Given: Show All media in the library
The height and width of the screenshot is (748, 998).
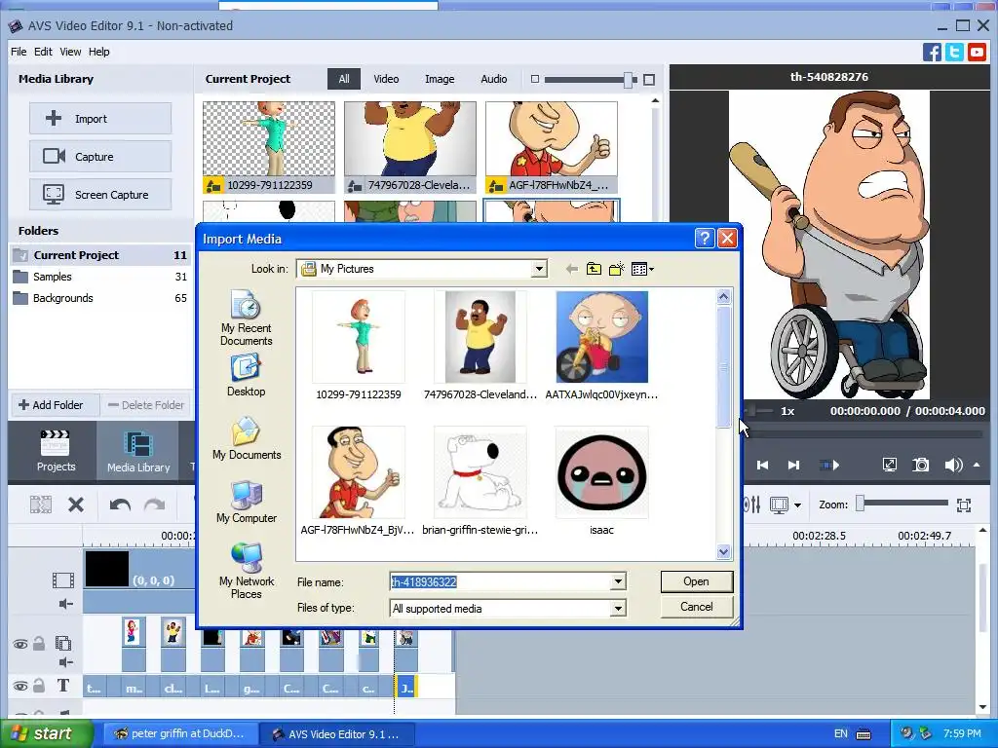Looking at the screenshot, I should point(344,79).
